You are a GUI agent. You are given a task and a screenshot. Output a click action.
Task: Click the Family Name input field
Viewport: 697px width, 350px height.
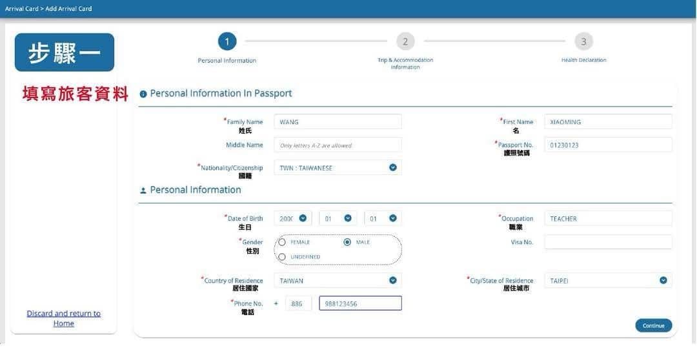tap(338, 122)
